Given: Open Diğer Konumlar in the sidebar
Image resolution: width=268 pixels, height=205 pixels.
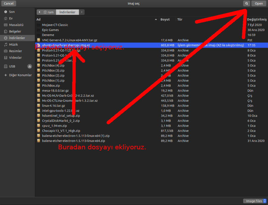Looking at the screenshot, I should [x=18, y=75].
